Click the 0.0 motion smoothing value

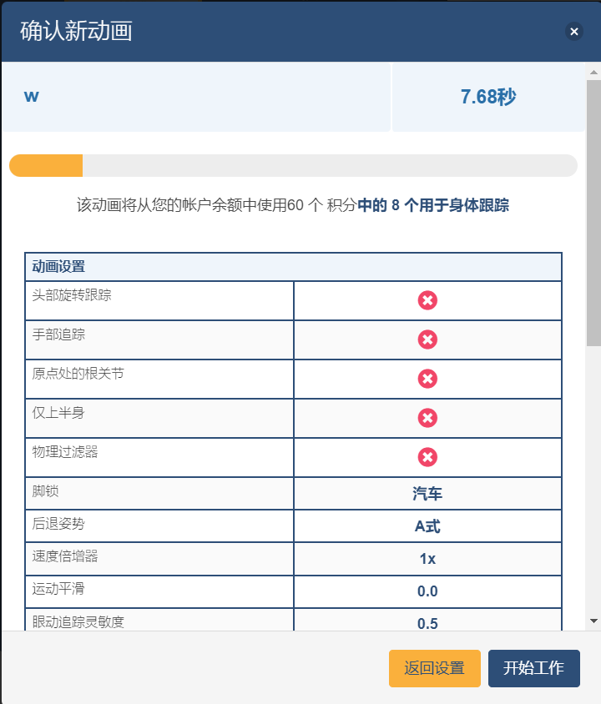[x=427, y=591]
